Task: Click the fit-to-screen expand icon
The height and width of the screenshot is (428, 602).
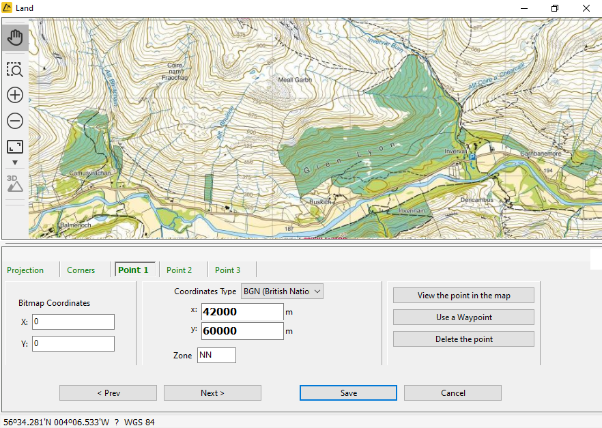Action: pos(14,147)
